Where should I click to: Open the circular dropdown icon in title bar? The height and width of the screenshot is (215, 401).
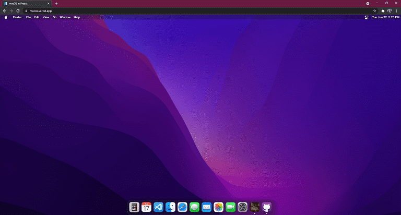pos(368,4)
